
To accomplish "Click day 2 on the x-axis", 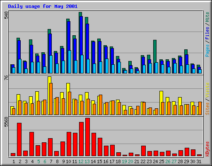I will coord(20,161).
